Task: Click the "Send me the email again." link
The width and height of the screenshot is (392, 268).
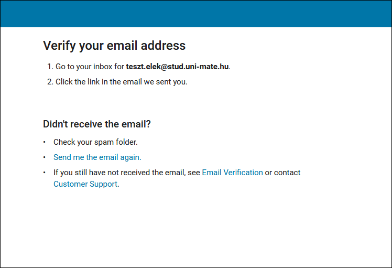Action: click(97, 157)
